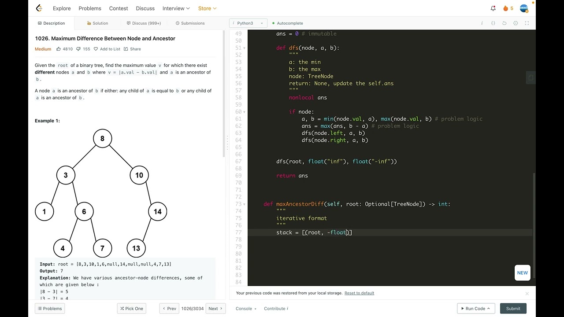Go to Next problem
This screenshot has width=564, height=317.
pos(216,309)
